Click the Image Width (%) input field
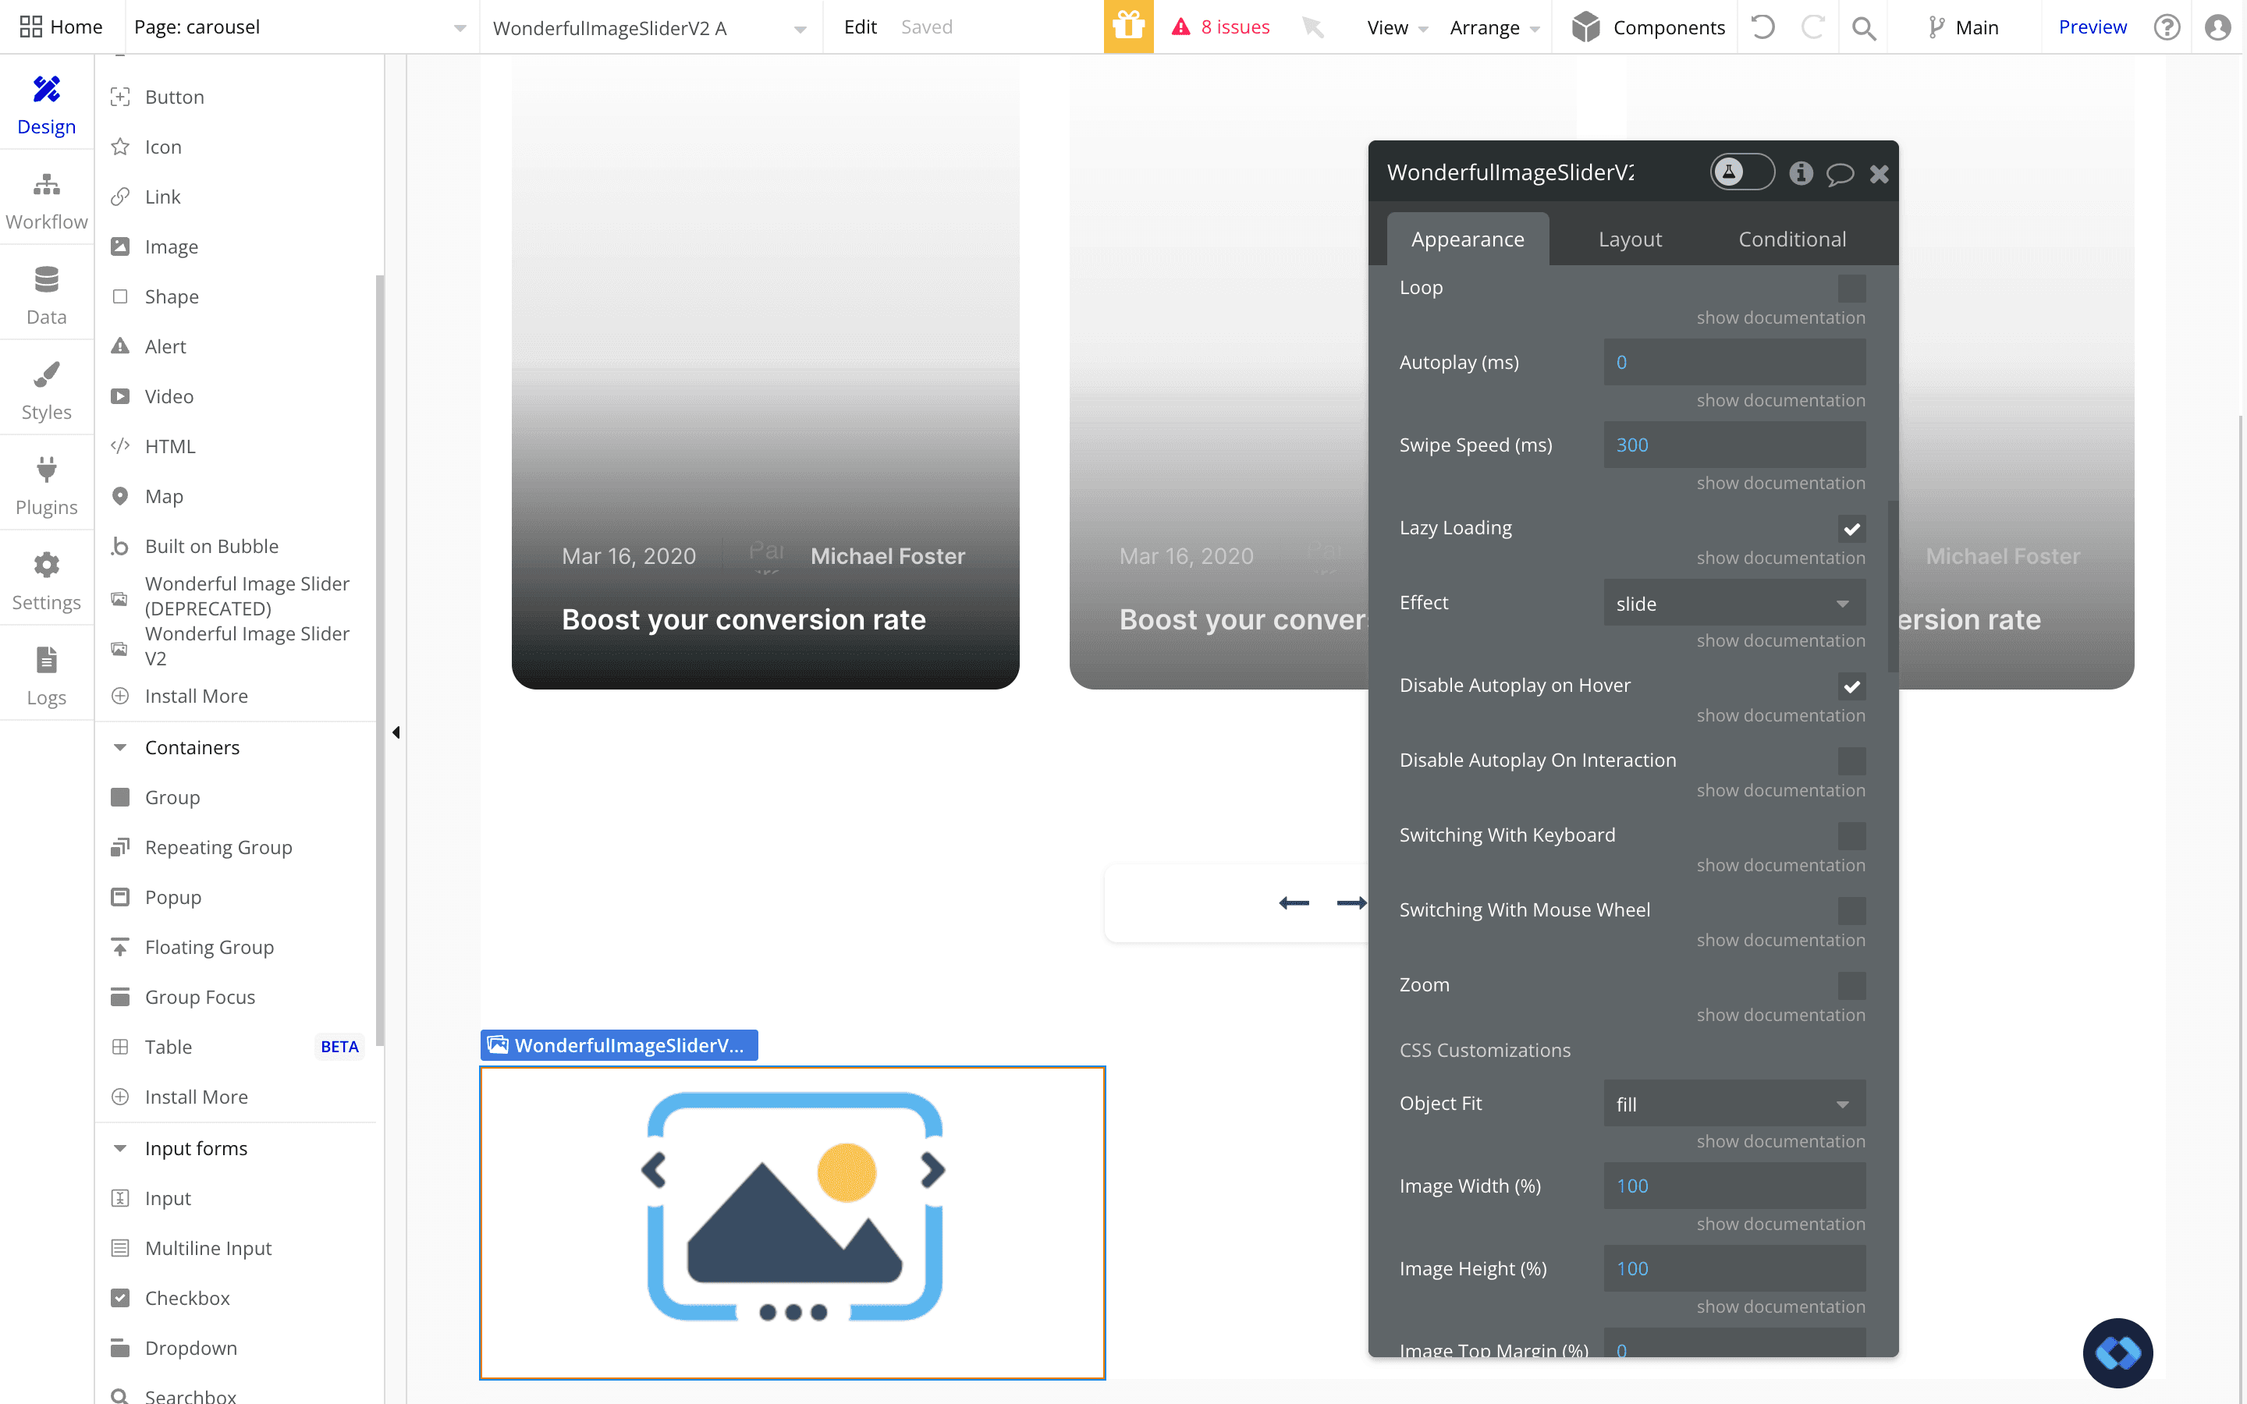 point(1734,1186)
